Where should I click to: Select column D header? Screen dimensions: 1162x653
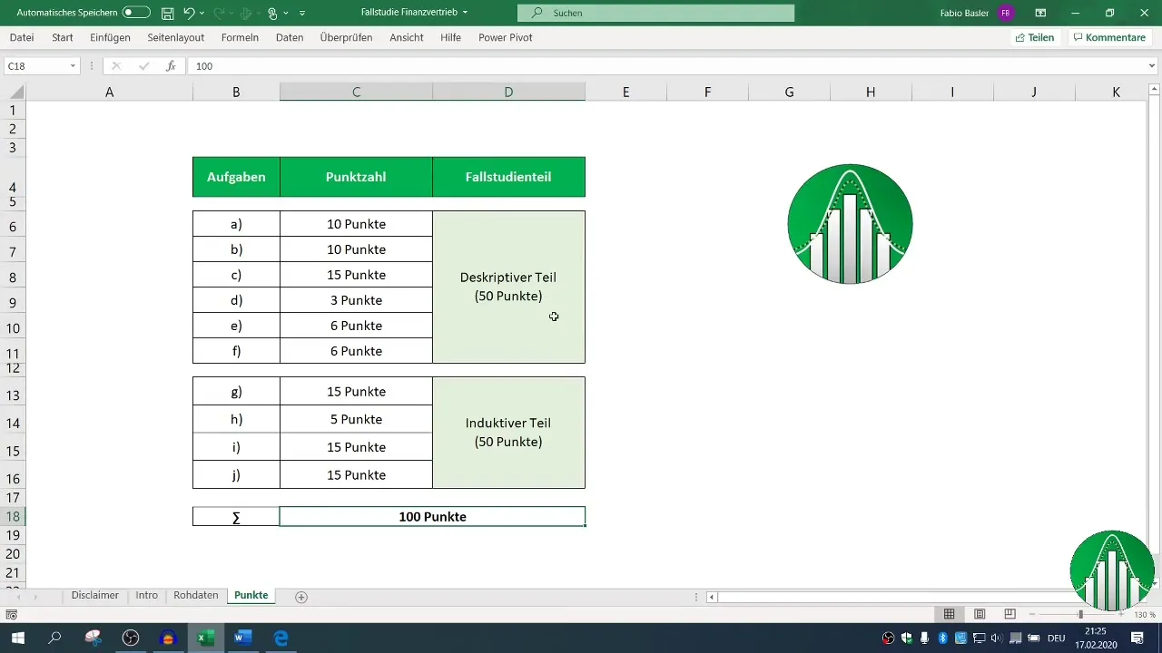point(508,92)
